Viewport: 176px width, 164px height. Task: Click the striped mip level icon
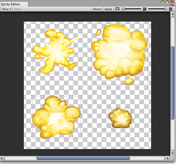point(170,9)
